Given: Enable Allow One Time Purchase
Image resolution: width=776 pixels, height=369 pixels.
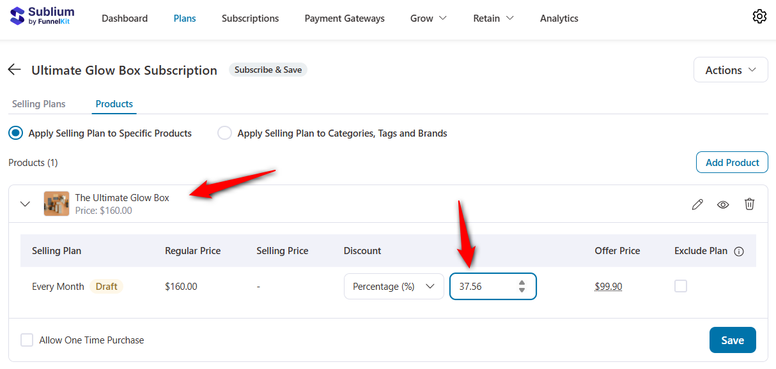Looking at the screenshot, I should pos(27,340).
